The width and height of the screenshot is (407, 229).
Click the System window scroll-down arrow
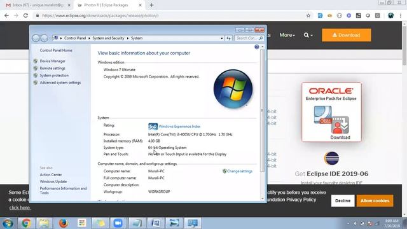[263, 198]
